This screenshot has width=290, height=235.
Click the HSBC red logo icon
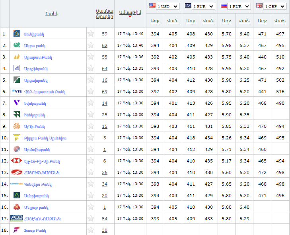[x=17, y=161]
